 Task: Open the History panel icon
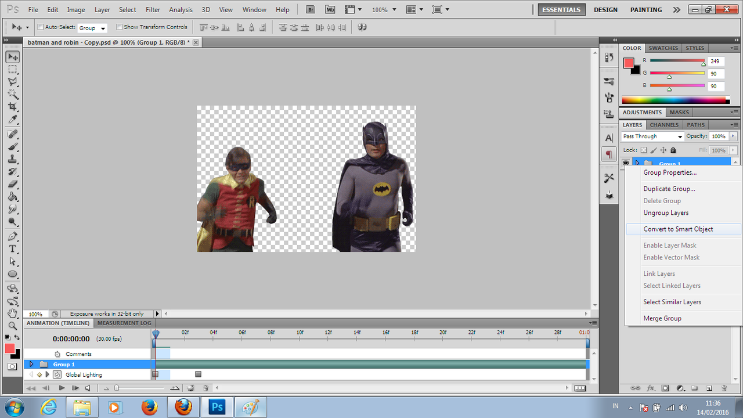609,57
